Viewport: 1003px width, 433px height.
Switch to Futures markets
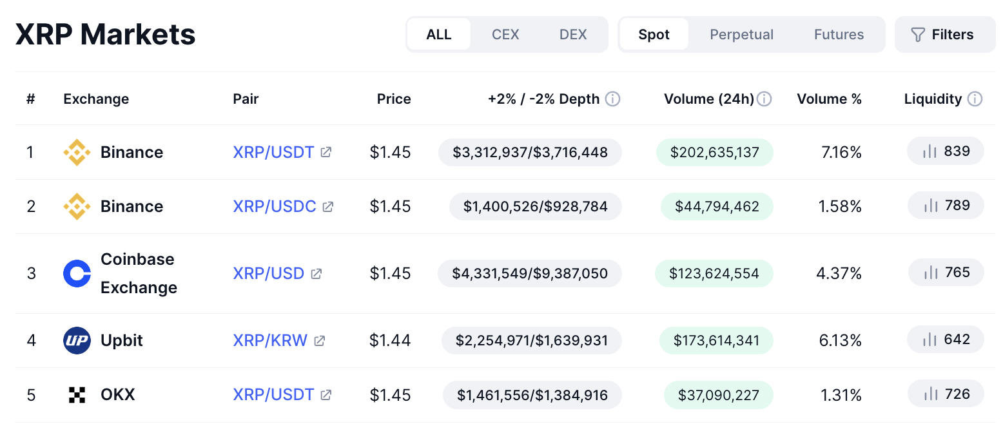[838, 34]
